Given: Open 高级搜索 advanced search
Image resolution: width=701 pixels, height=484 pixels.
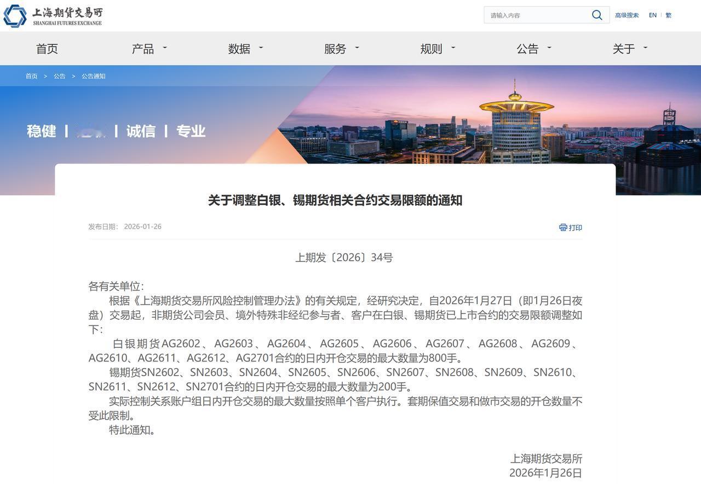Looking at the screenshot, I should click(627, 15).
